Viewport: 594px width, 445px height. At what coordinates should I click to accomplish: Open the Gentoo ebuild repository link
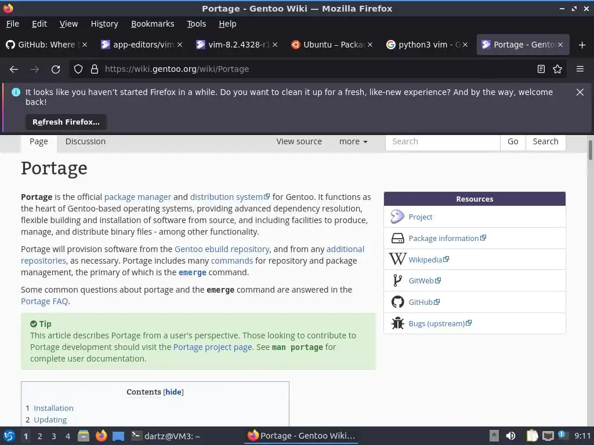222,249
